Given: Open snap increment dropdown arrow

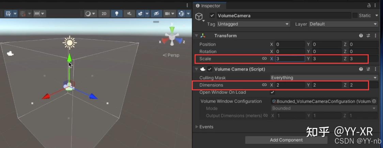Looking at the screenshot, I should point(30,14).
